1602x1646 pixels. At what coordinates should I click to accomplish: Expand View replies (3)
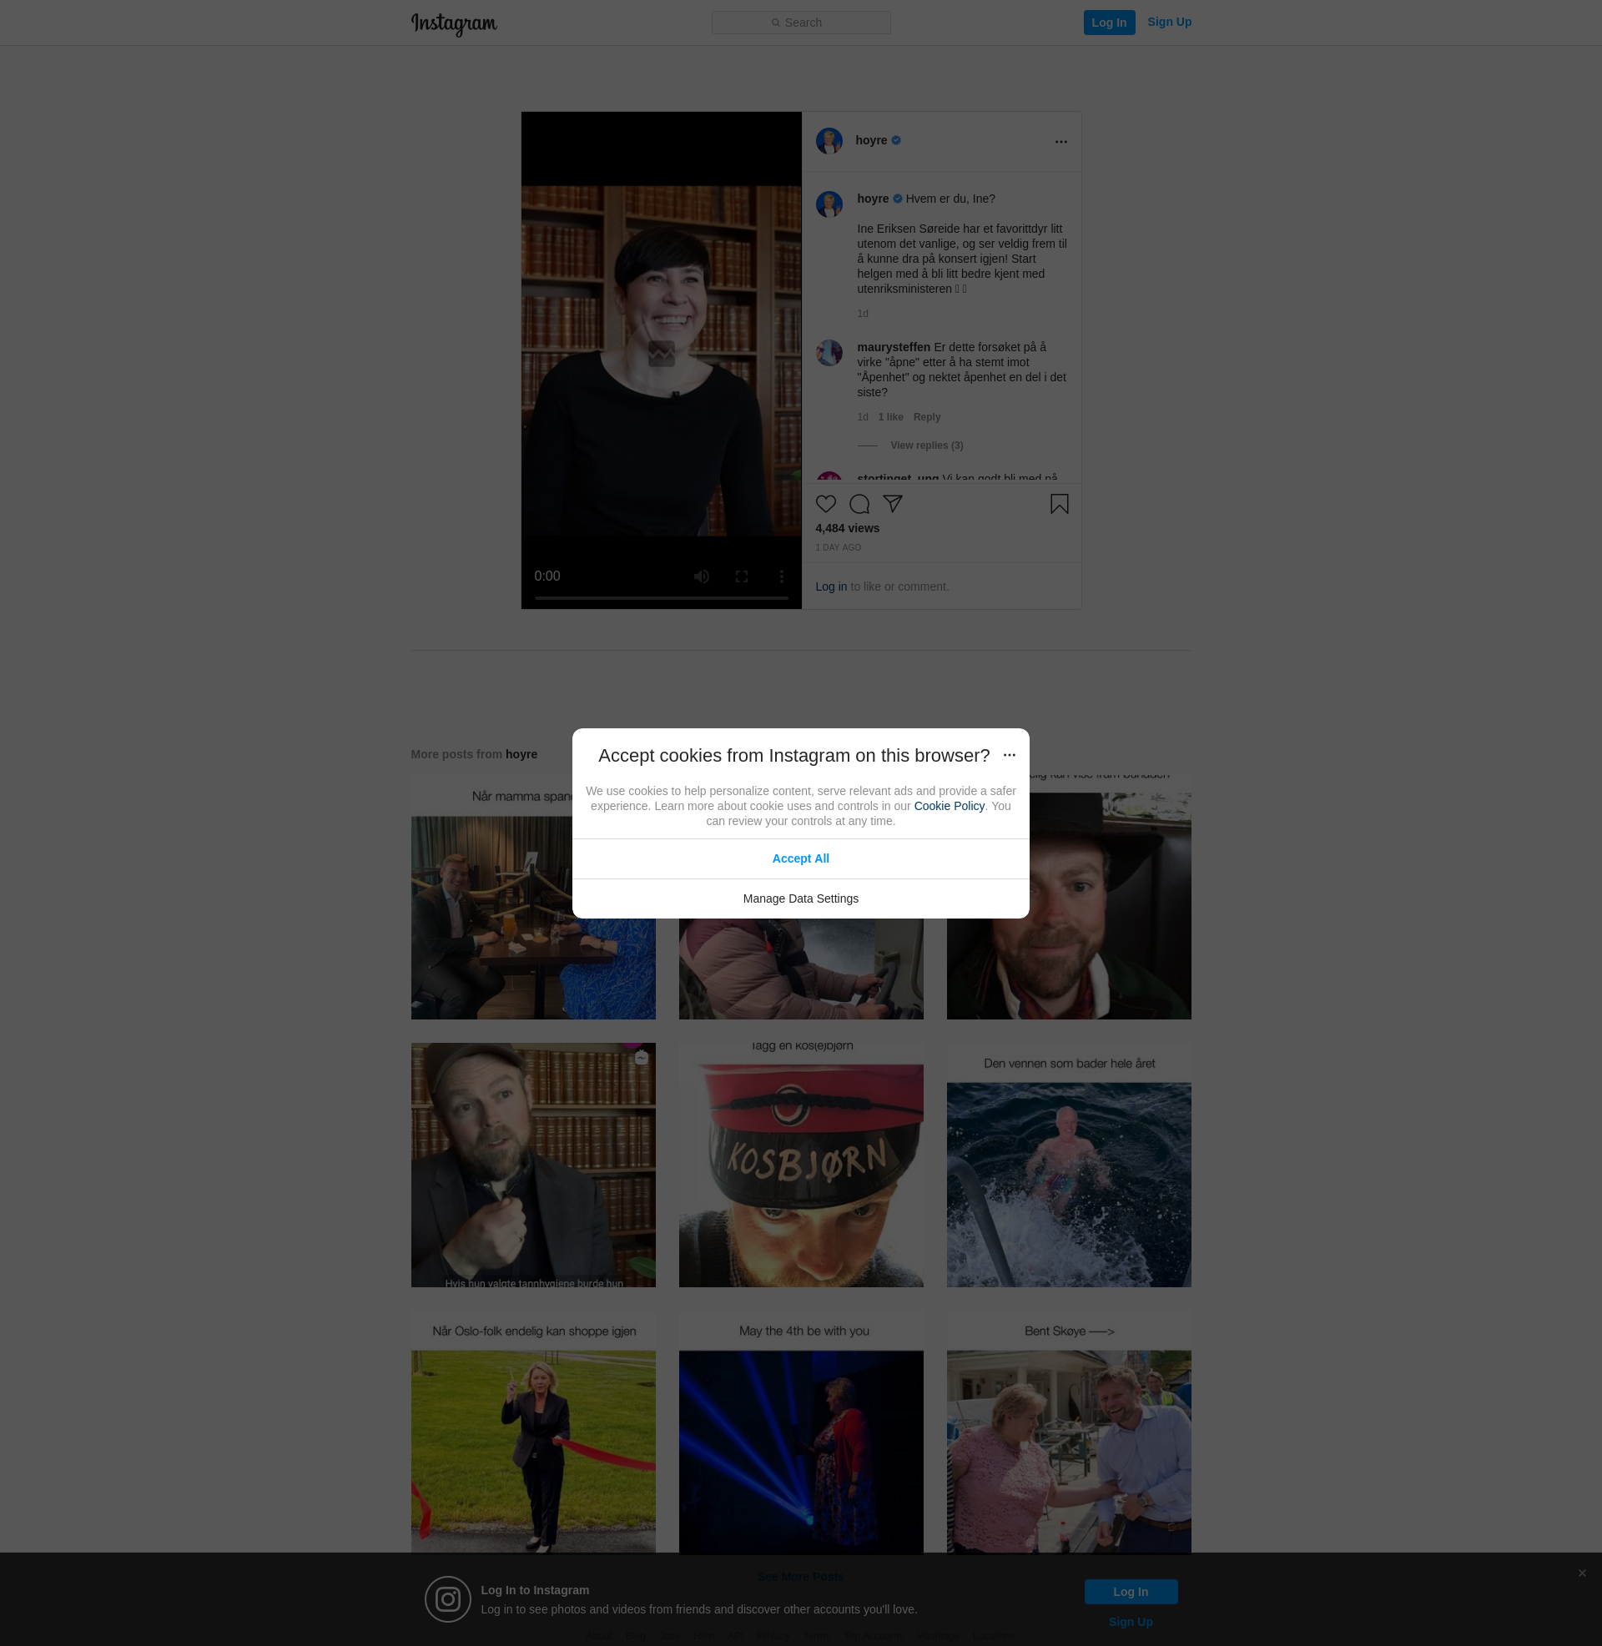(x=926, y=445)
